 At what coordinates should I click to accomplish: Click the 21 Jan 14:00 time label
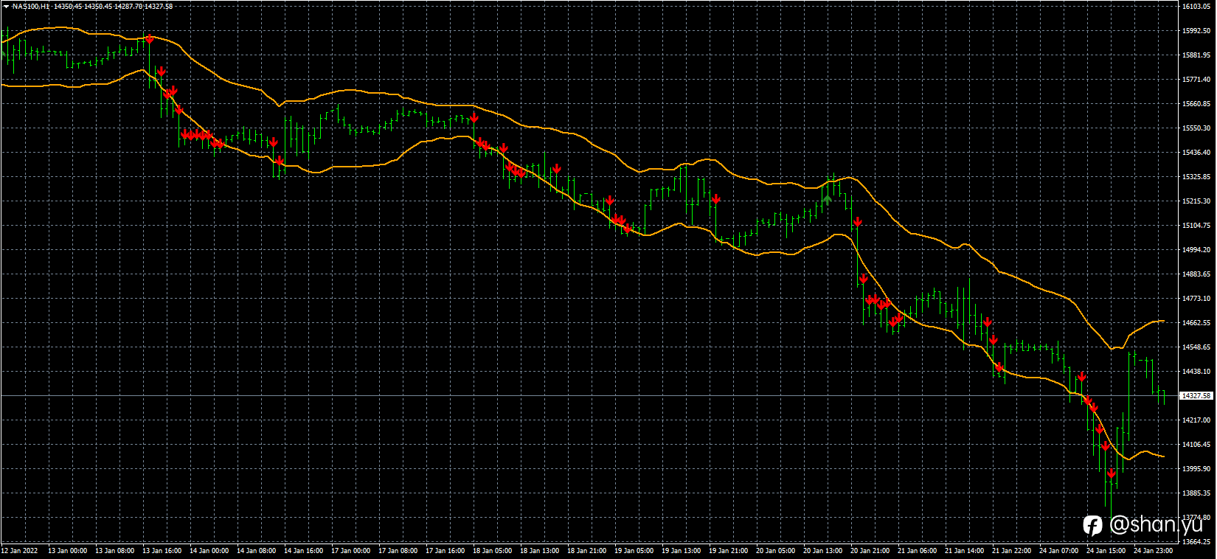[964, 550]
